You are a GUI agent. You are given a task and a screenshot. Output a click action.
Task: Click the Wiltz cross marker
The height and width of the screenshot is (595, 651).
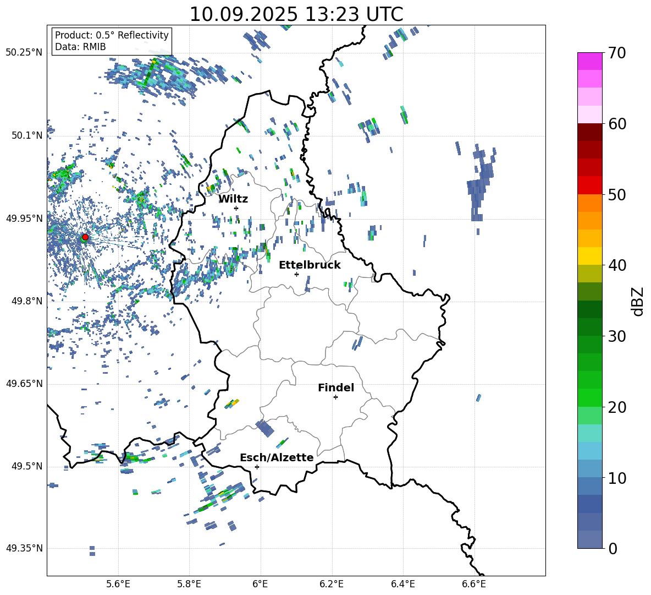[236, 208]
